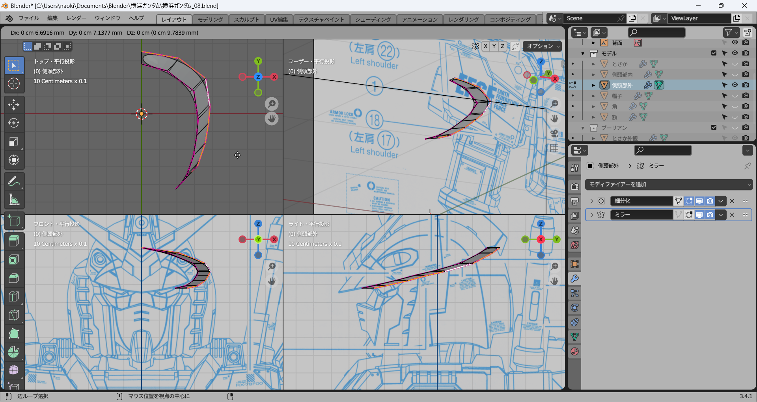This screenshot has height=402, width=757.
Task: Select the Rotate tool in toolbar
Action: (14, 123)
